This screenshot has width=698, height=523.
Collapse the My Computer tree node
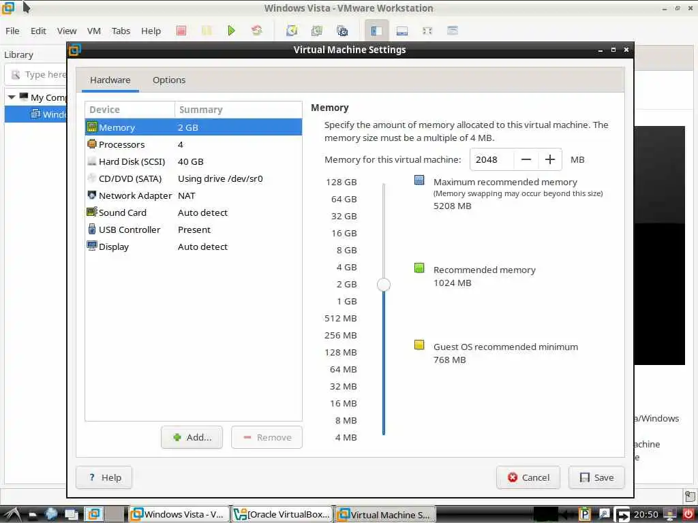12,97
